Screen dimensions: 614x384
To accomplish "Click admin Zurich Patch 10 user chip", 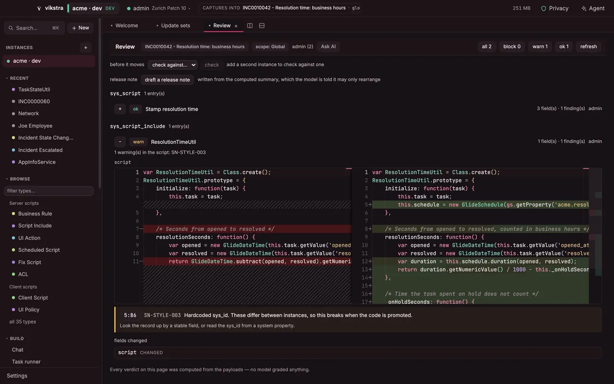I will (x=158, y=8).
